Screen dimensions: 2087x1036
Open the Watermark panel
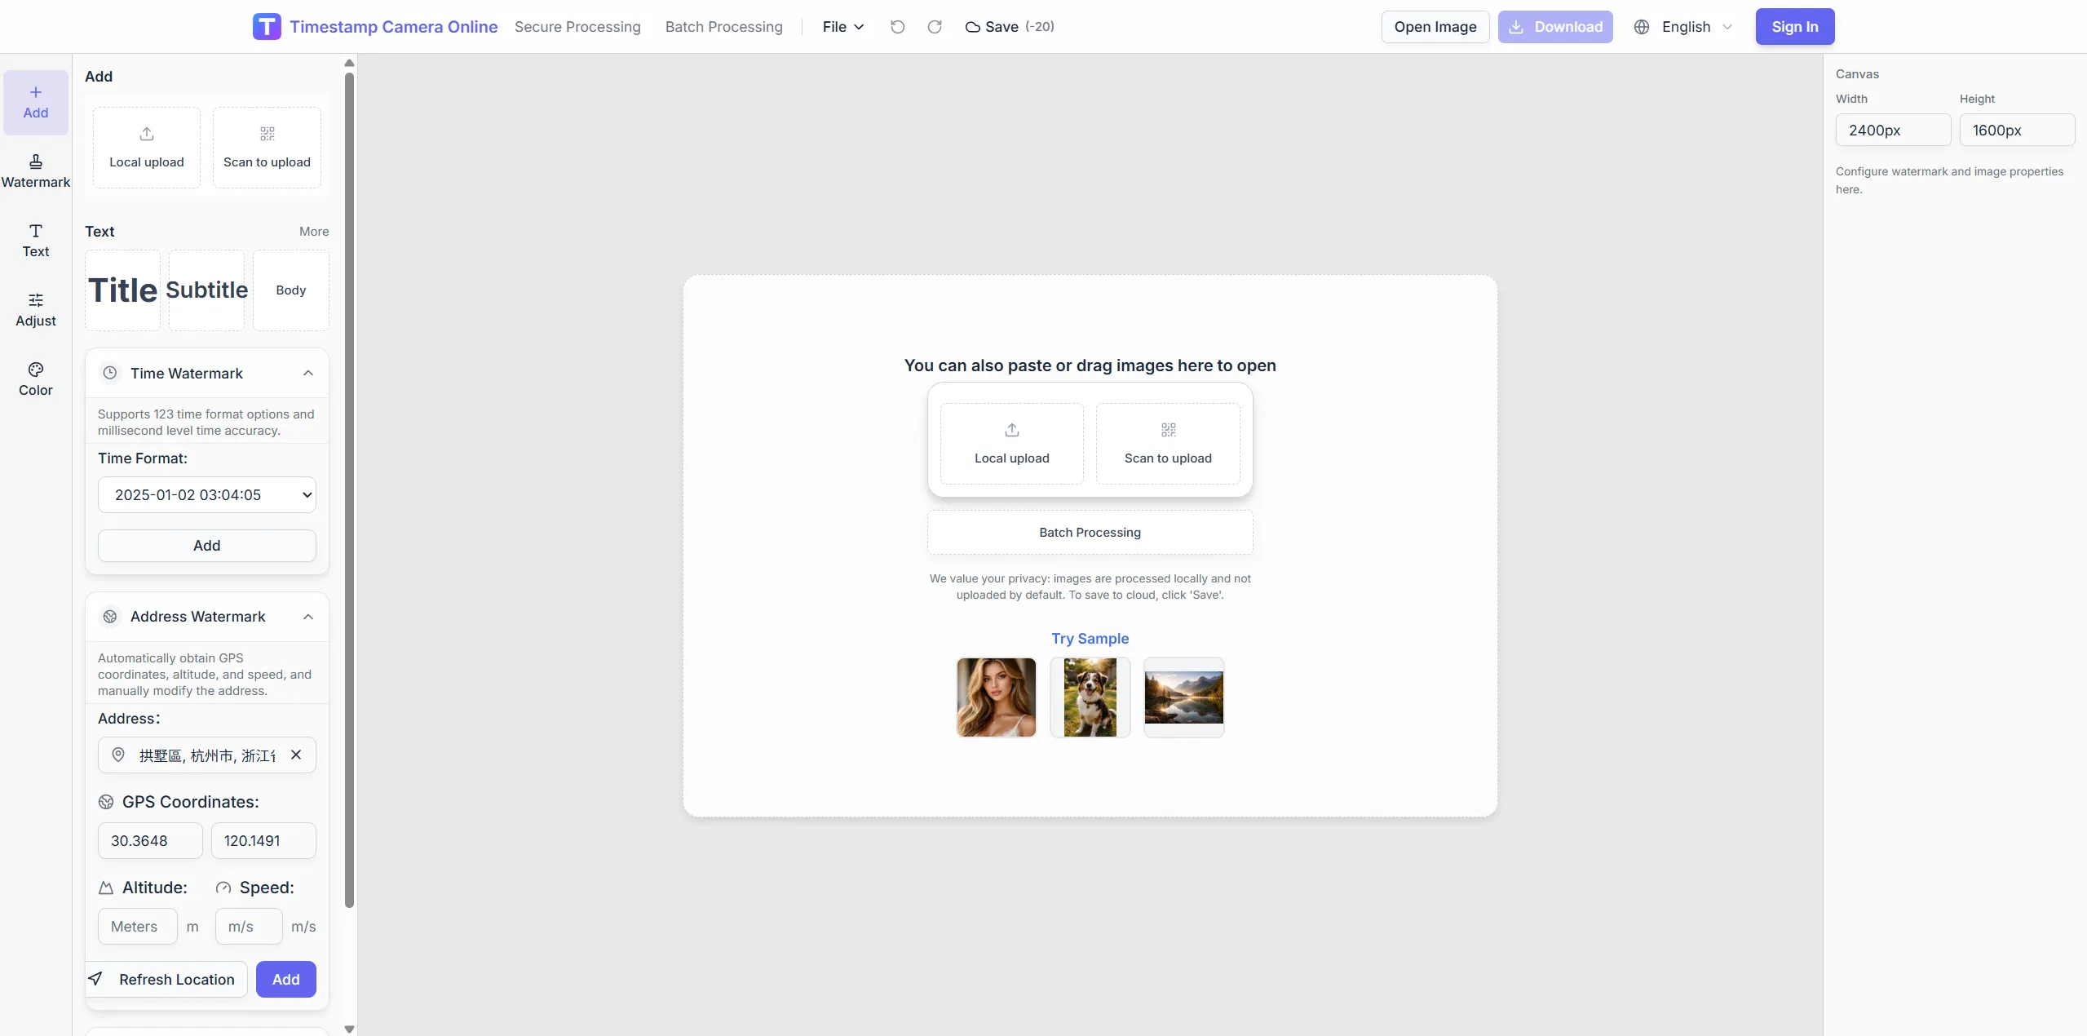pyautogui.click(x=35, y=170)
